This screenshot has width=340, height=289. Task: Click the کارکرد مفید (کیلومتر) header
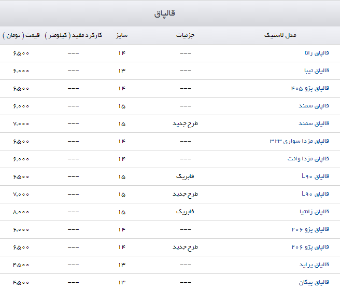click(73, 35)
